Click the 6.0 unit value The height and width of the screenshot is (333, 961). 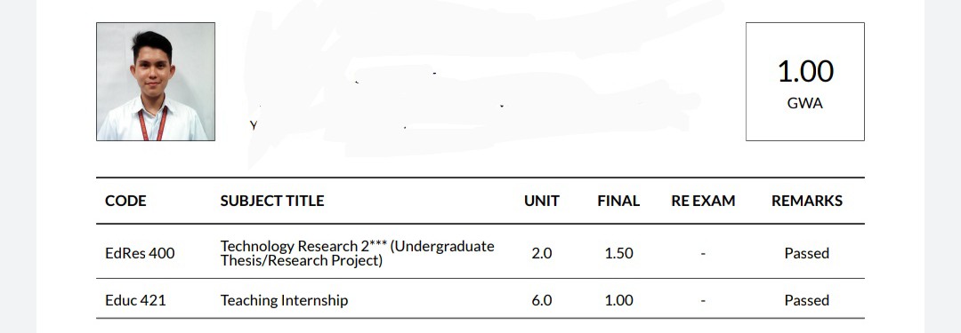(542, 300)
